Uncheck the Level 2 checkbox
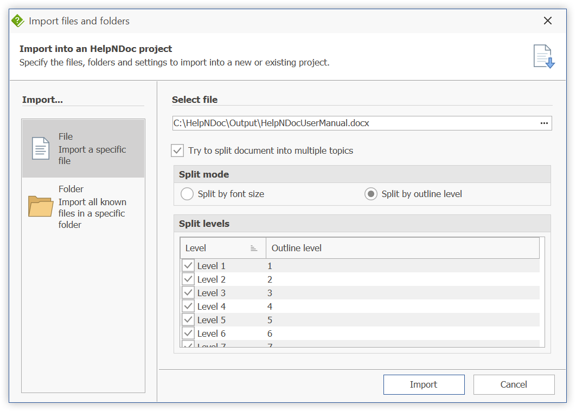The height and width of the screenshot is (412, 576). 188,279
